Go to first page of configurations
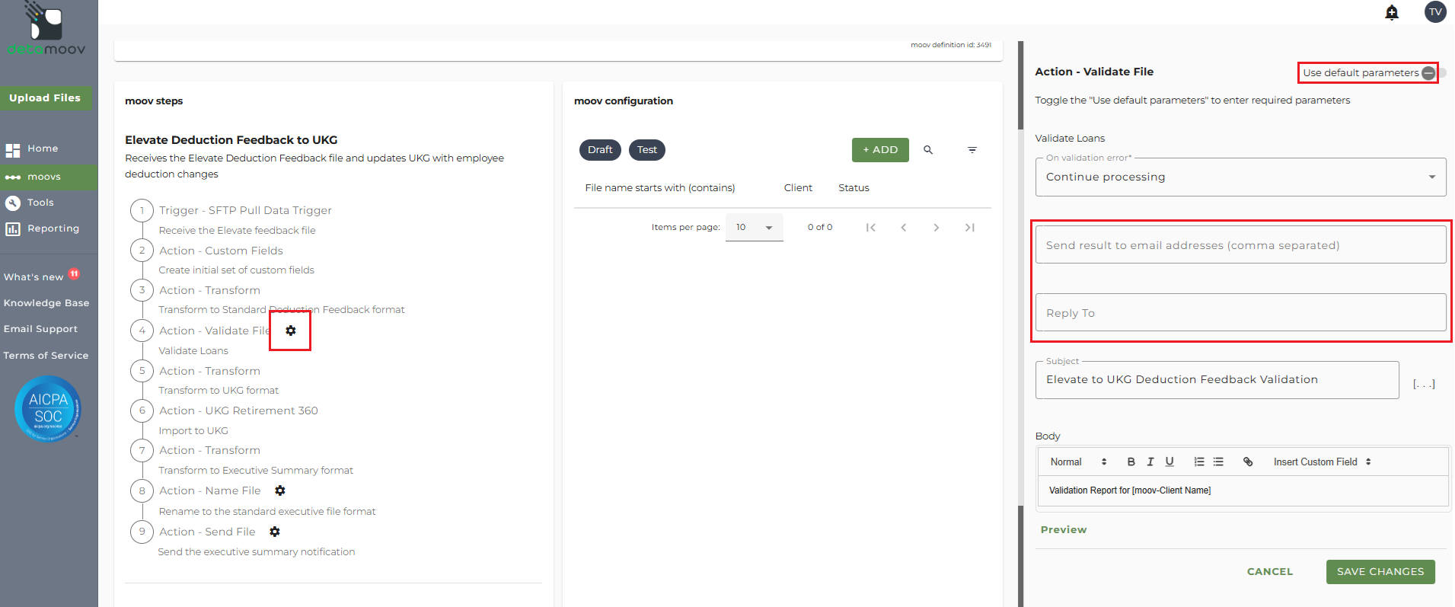This screenshot has width=1455, height=607. (871, 228)
